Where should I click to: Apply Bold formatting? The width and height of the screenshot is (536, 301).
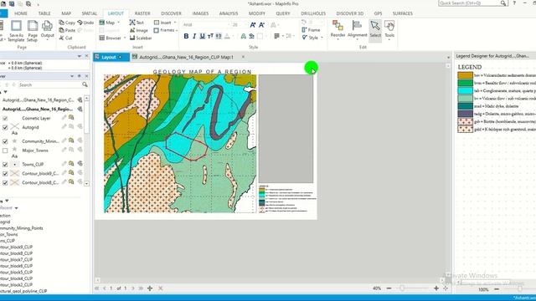(186, 36)
